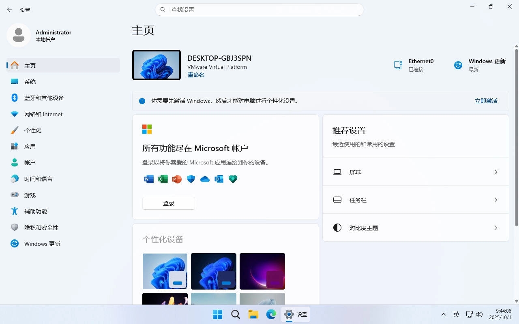The image size is (519, 324).
Task: Select the Outlook app icon
Action: click(x=219, y=179)
